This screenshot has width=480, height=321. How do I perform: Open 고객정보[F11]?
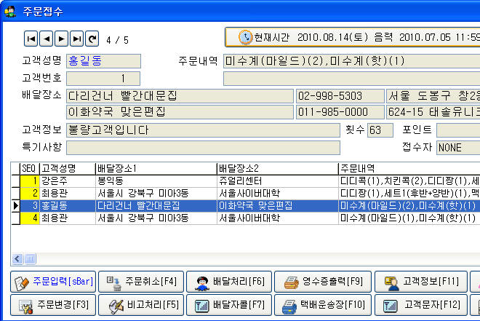(421, 282)
